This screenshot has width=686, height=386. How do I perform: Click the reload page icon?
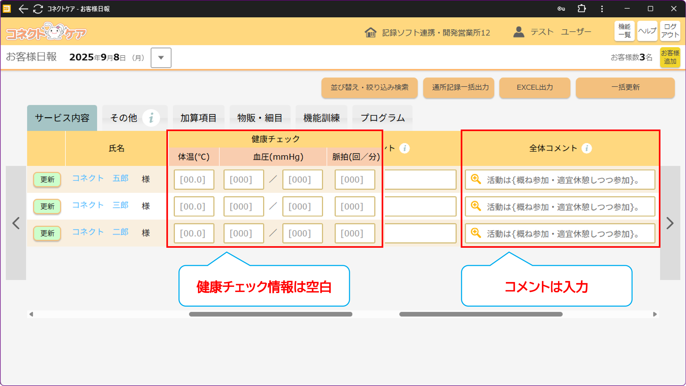tap(38, 9)
